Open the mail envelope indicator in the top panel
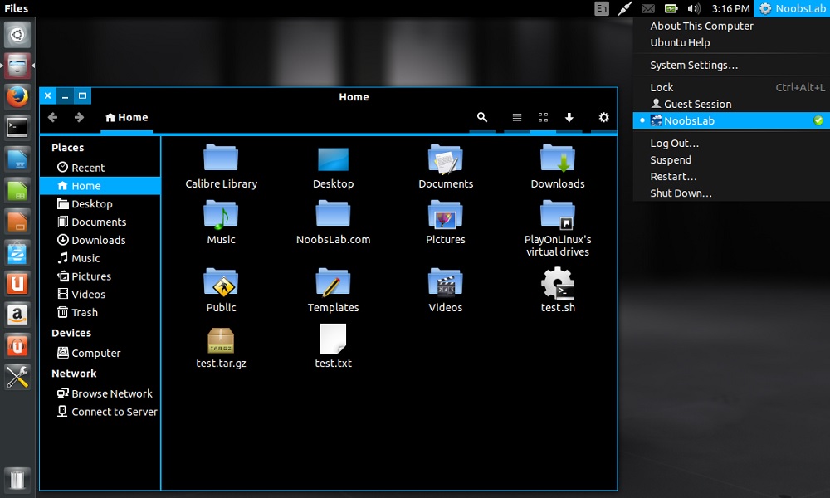The height and width of the screenshot is (498, 830). tap(648, 8)
